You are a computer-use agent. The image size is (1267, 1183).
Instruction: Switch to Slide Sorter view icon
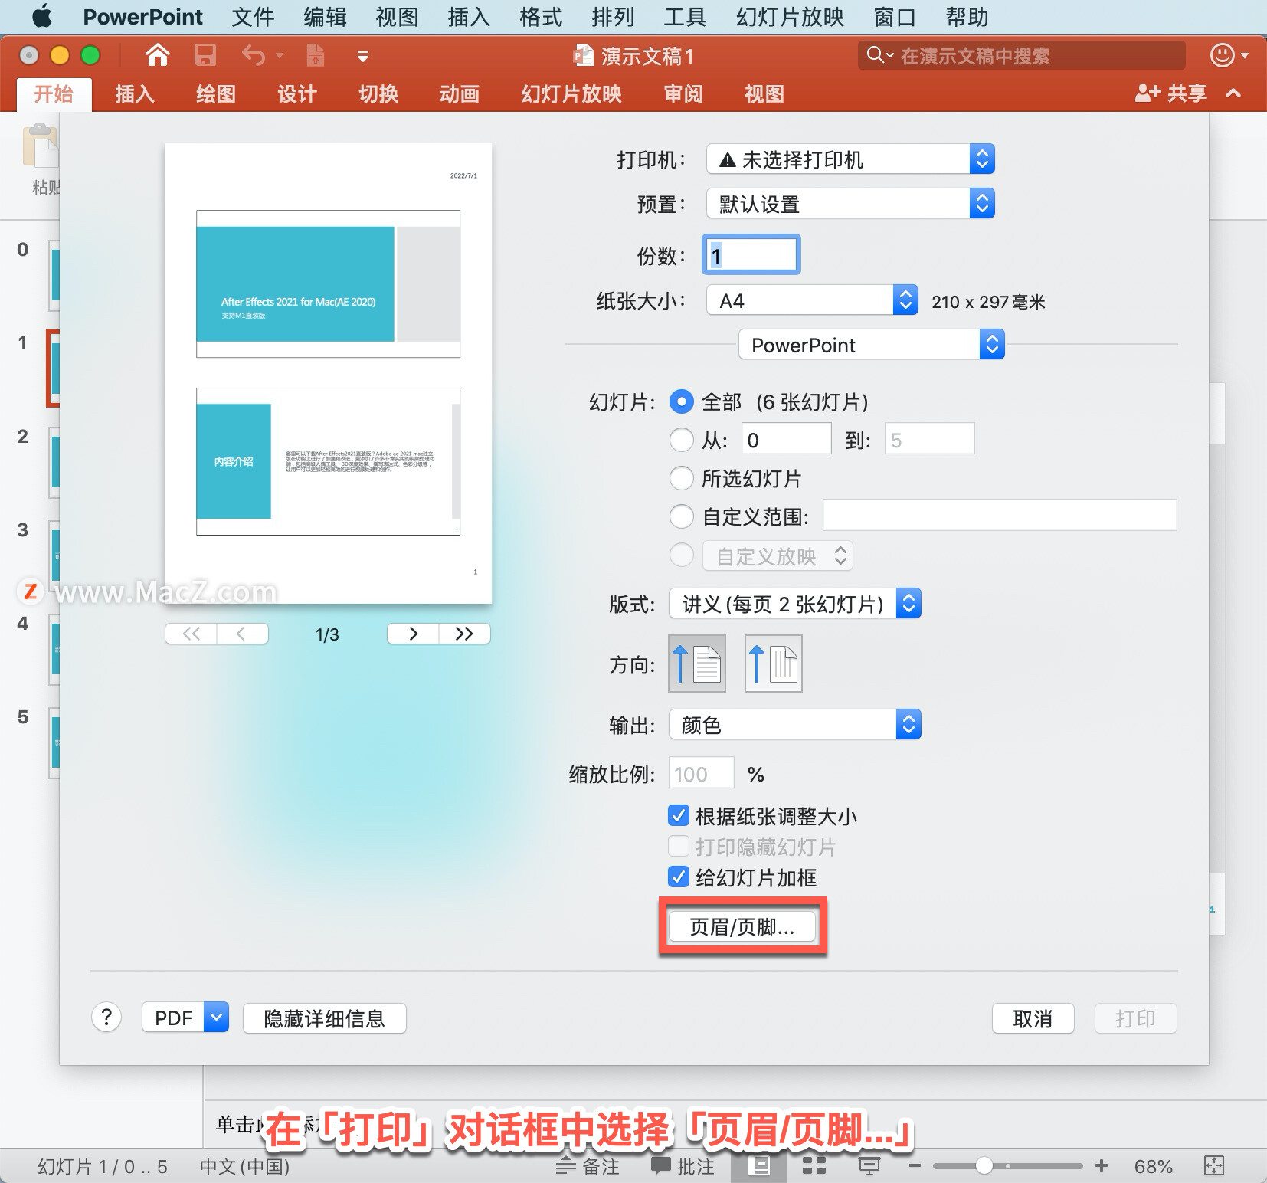pos(814,1166)
